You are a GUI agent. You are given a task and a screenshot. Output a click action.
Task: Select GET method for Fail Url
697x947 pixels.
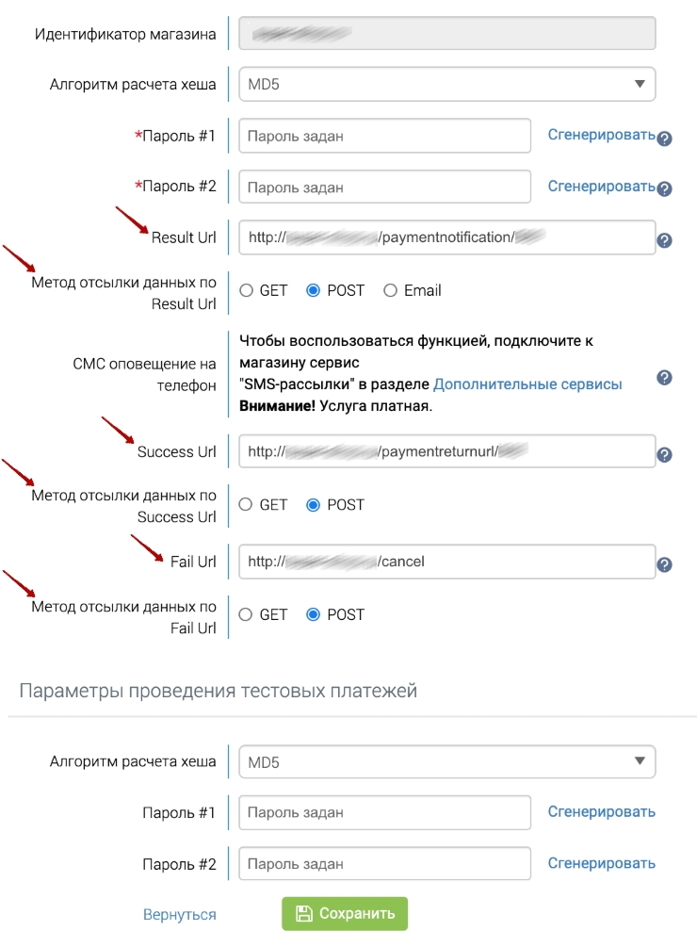pyautogui.click(x=247, y=615)
